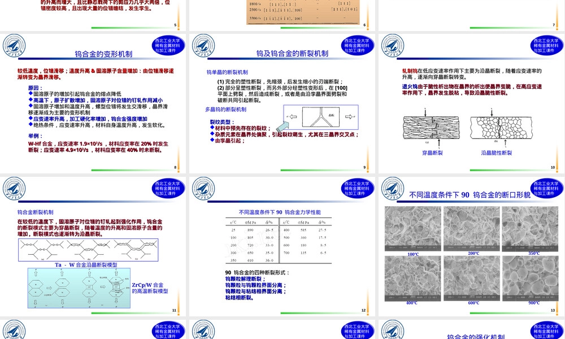This screenshot has width=565, height=339.
Task: Select the title 不同温度条件下 90 钨合金的断口形貌
Action: [x=470, y=195]
